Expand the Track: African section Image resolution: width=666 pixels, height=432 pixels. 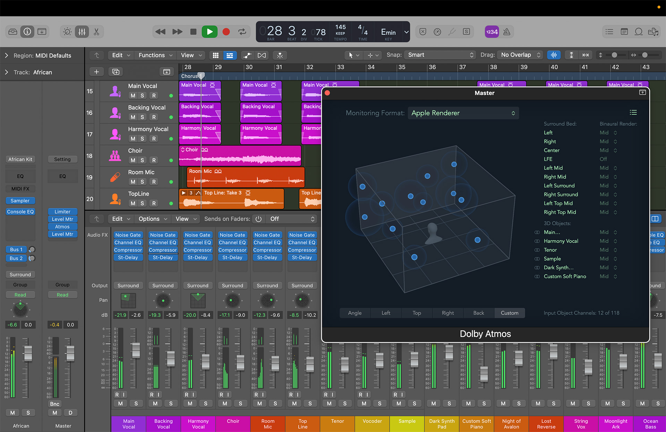pos(6,72)
